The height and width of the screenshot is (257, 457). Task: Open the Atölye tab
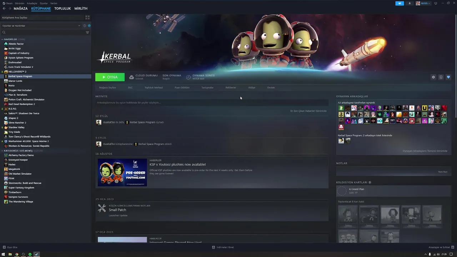(x=252, y=87)
